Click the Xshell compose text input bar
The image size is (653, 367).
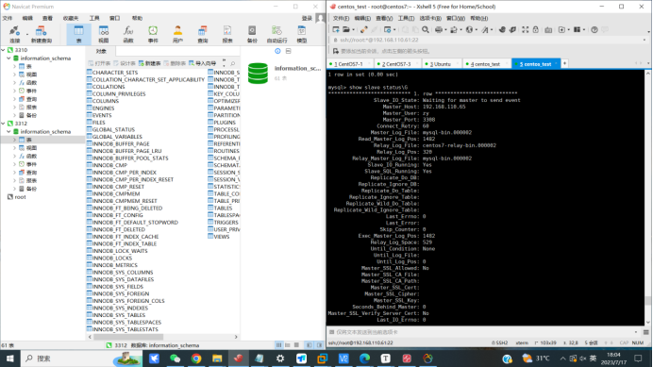click(485, 332)
